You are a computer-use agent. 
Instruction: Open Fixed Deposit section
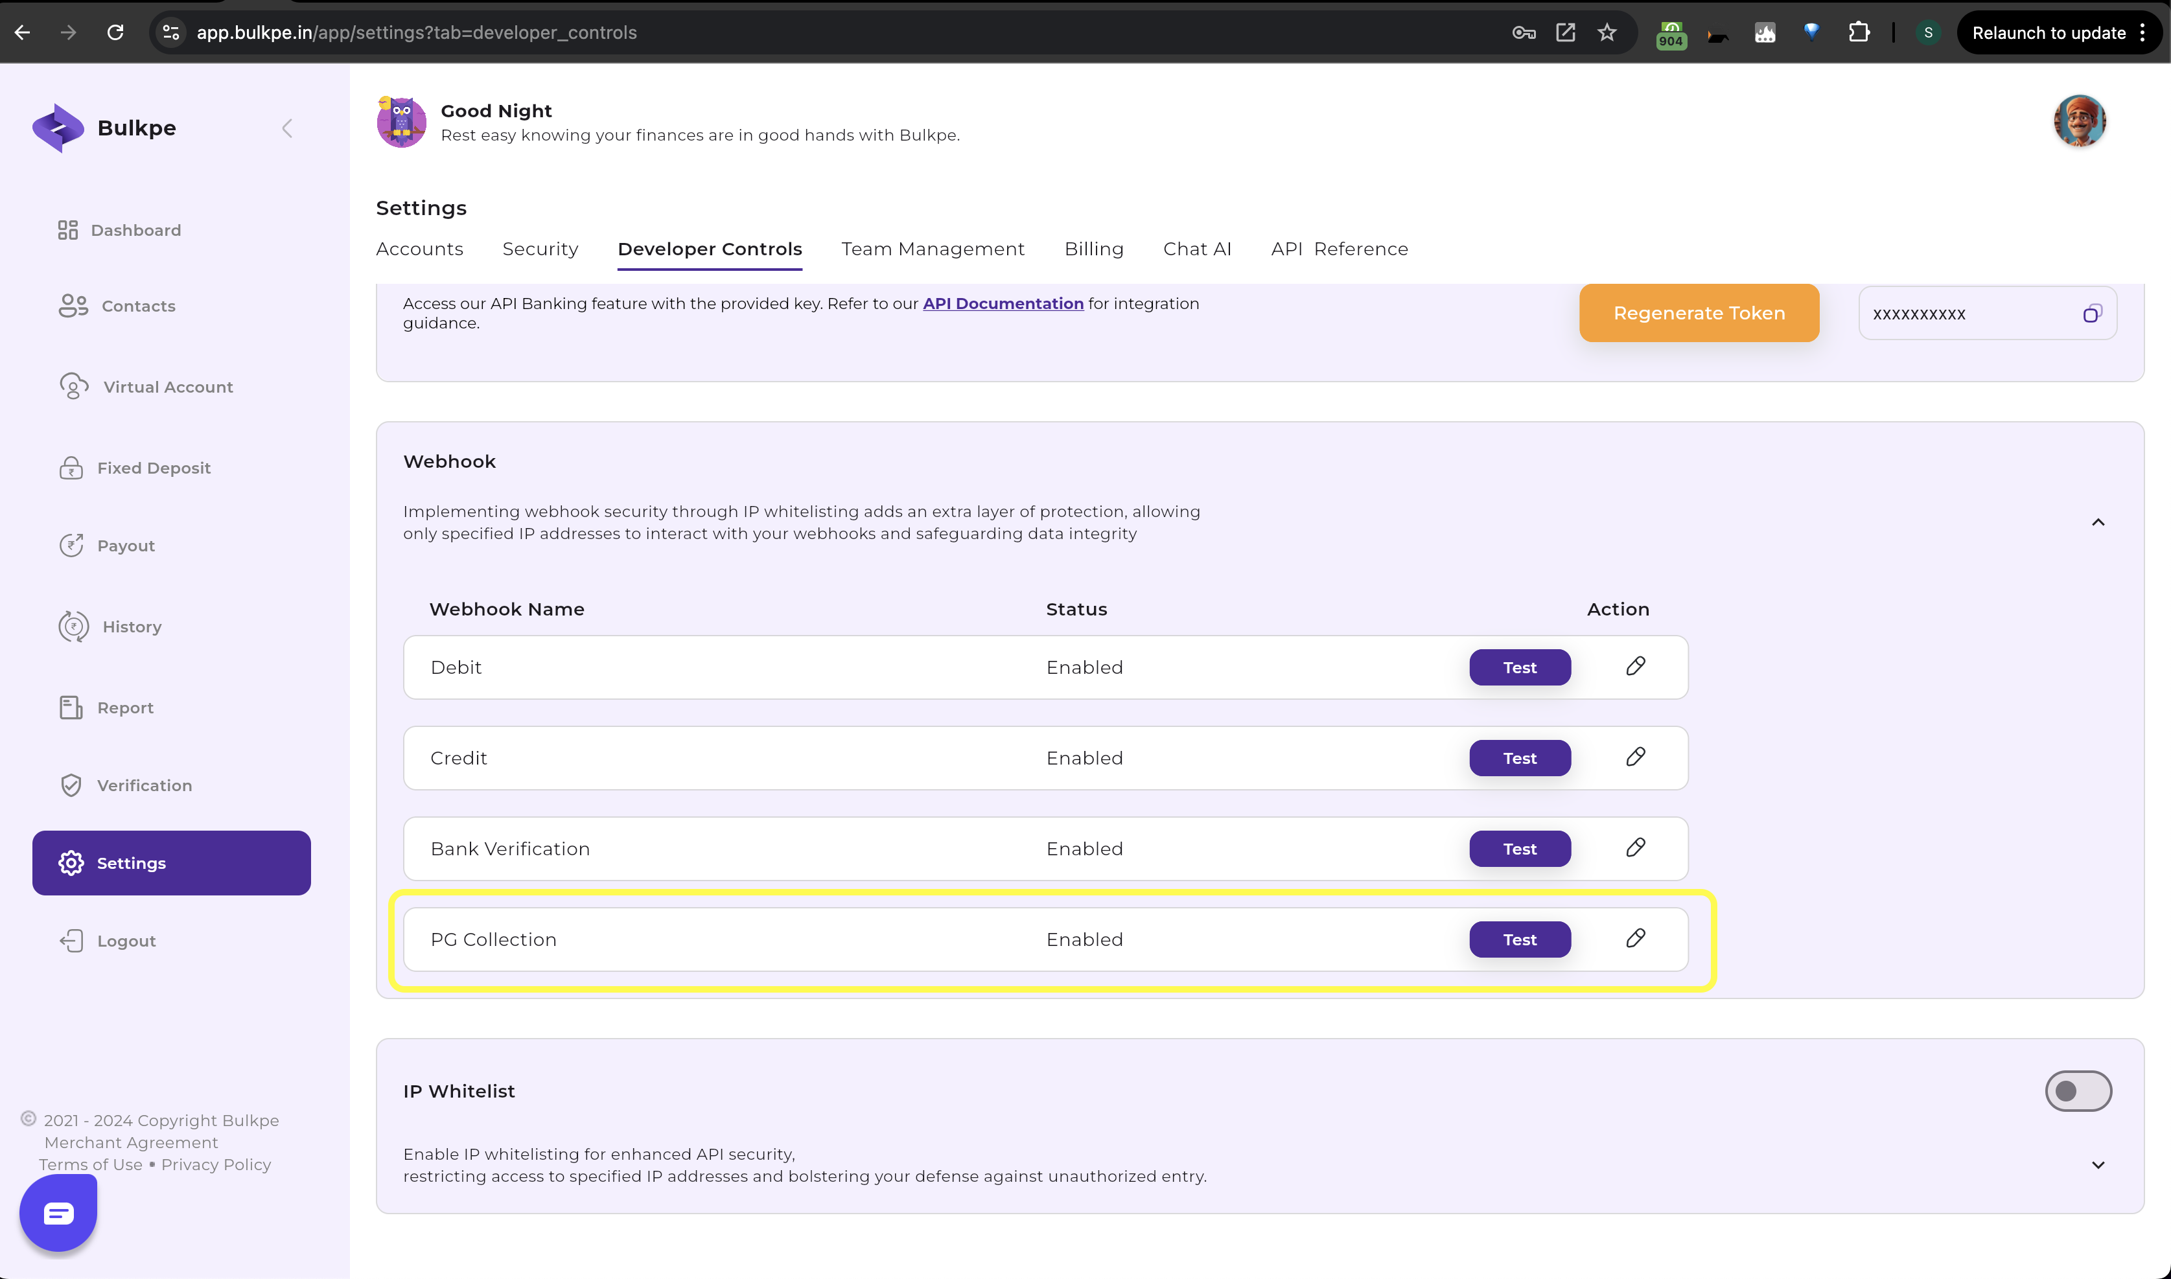(134, 468)
